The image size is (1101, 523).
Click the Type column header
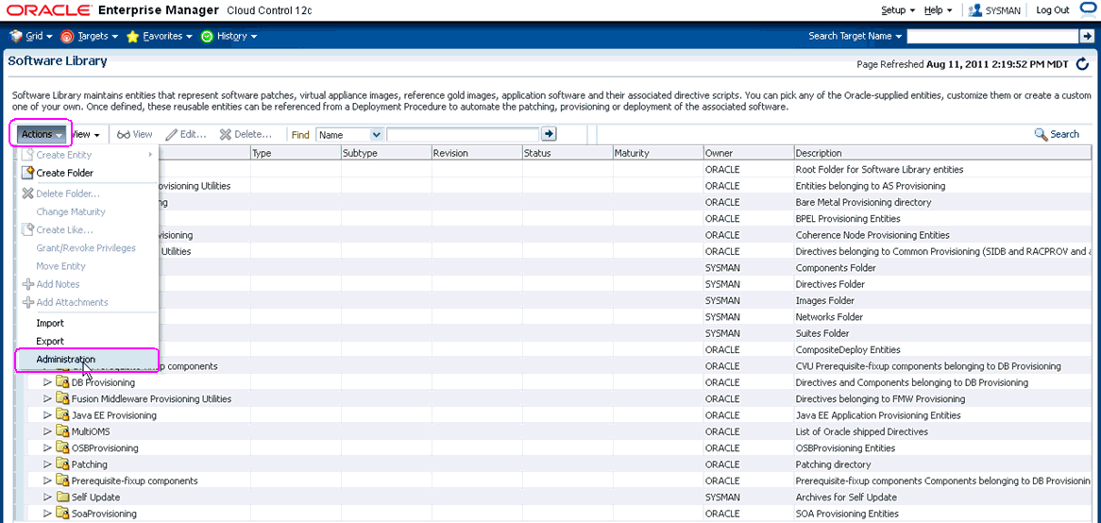(296, 153)
